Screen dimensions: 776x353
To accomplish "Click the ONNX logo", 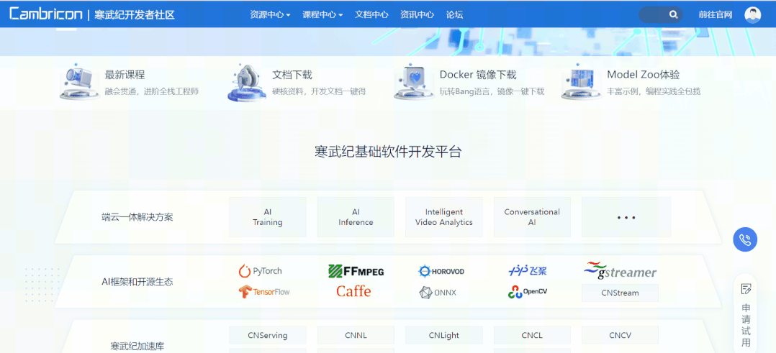I will click(x=438, y=292).
